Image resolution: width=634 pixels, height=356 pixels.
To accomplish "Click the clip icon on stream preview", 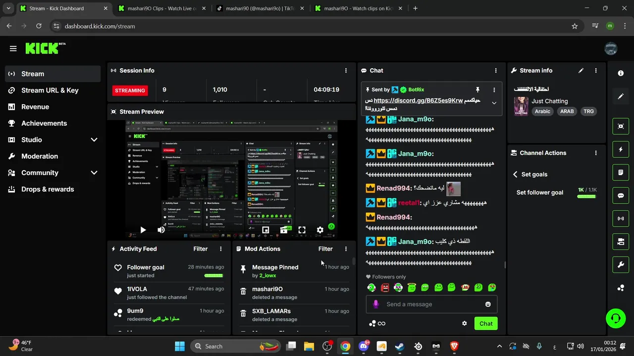I will click(x=284, y=230).
